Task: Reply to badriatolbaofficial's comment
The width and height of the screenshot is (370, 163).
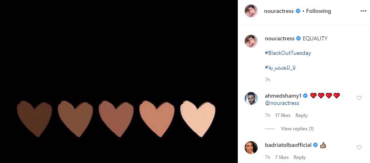Action: 300,157
